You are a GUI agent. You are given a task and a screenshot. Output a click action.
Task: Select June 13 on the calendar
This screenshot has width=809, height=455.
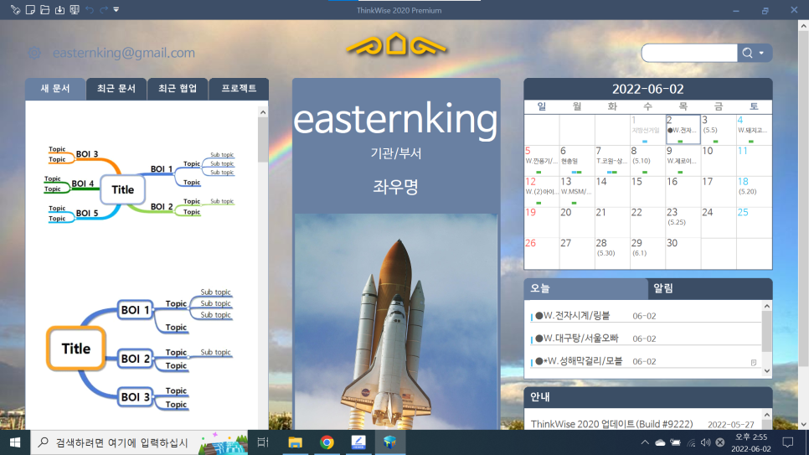[577, 191]
